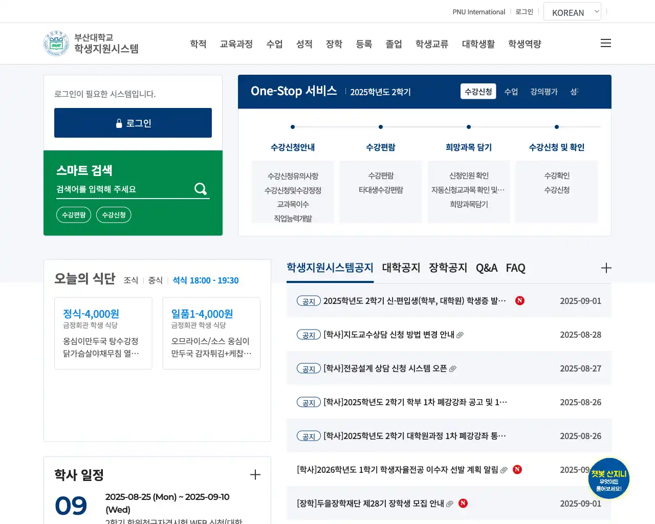Click the smart search magnifier icon

point(201,189)
